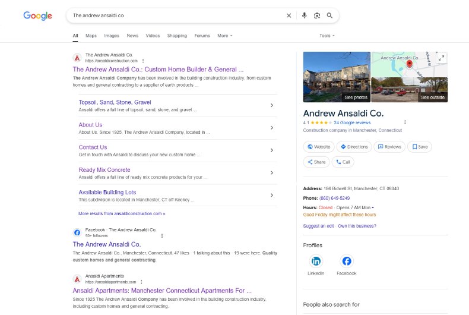Open the More search filters dropdown
The height and width of the screenshot is (315, 469).
(x=224, y=36)
